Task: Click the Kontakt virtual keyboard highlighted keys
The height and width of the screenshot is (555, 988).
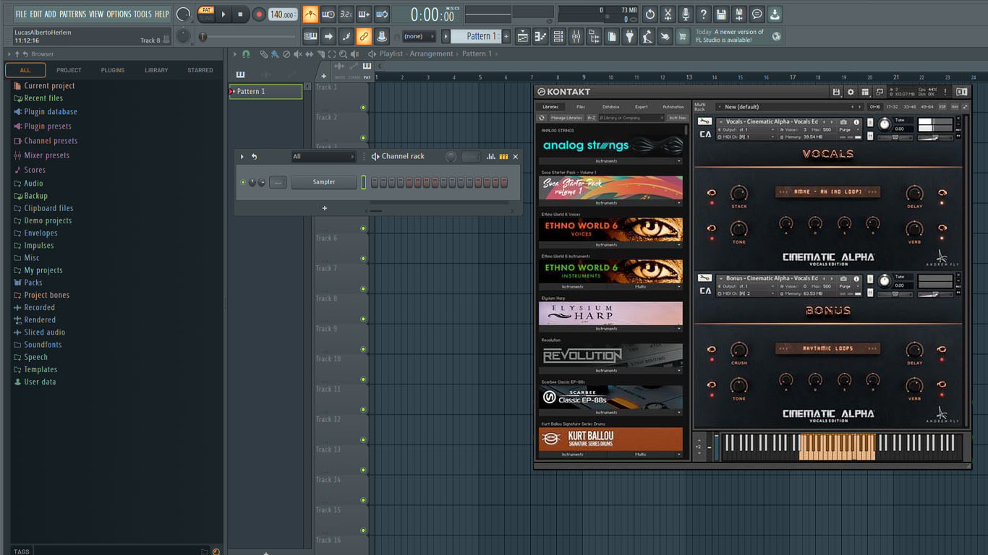Action: (837, 447)
